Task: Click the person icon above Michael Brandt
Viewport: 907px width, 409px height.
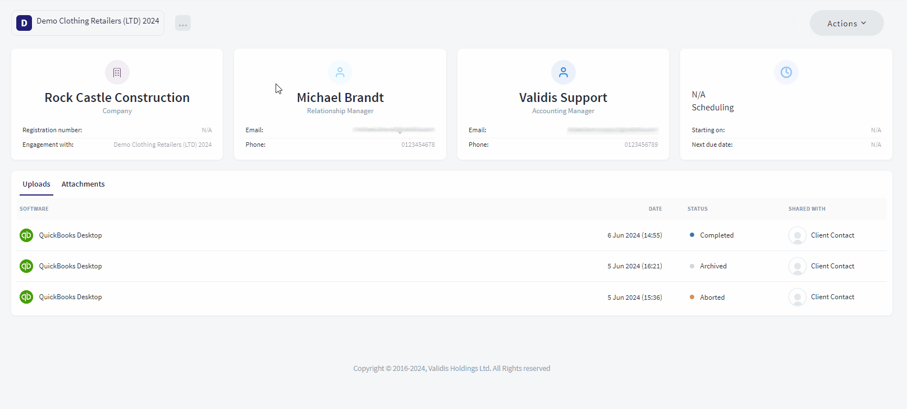Action: pyautogui.click(x=340, y=72)
